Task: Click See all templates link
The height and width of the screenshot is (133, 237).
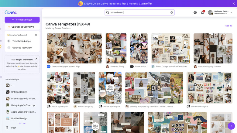Action: point(229,26)
